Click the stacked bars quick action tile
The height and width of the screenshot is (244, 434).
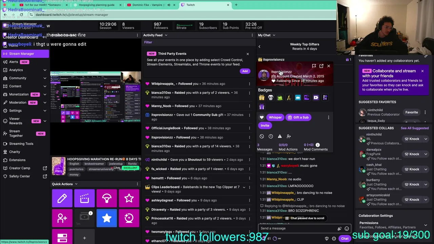(x=62, y=237)
